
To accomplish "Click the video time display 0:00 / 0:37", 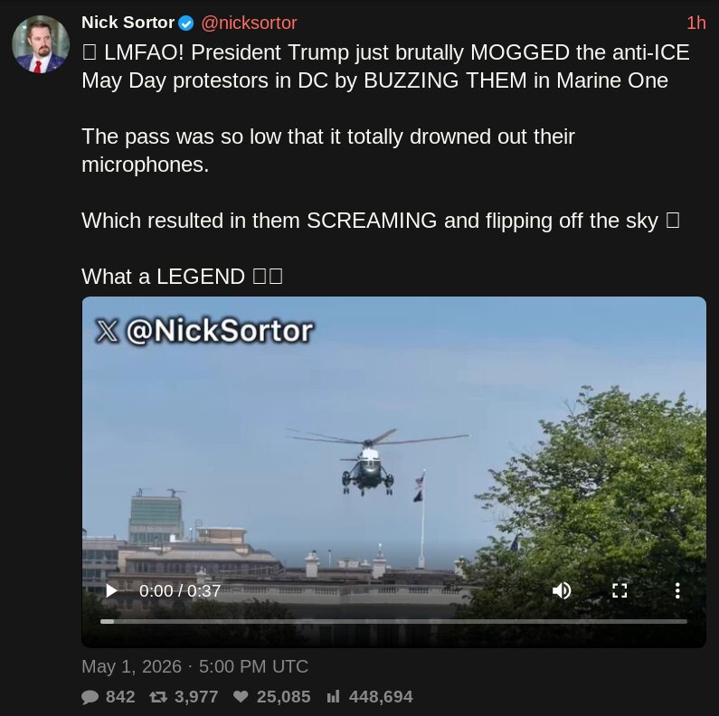I will tap(180, 591).
